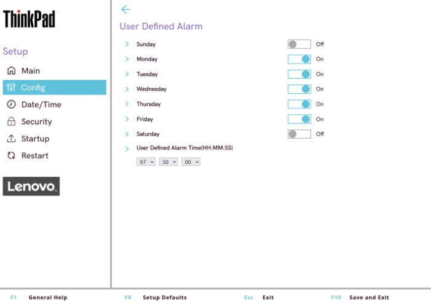
Task: Click F1 General Help
Action: tap(39, 297)
